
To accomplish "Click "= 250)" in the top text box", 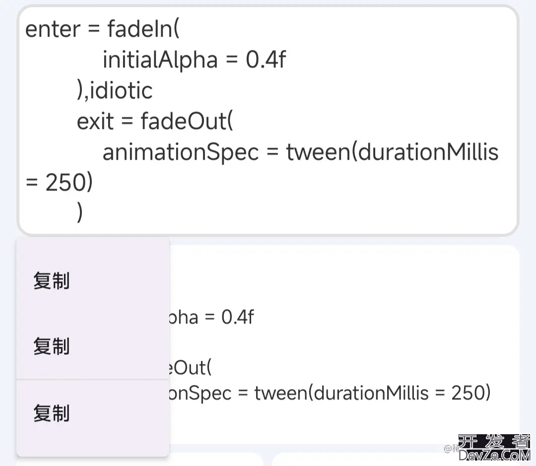I will 60,183.
